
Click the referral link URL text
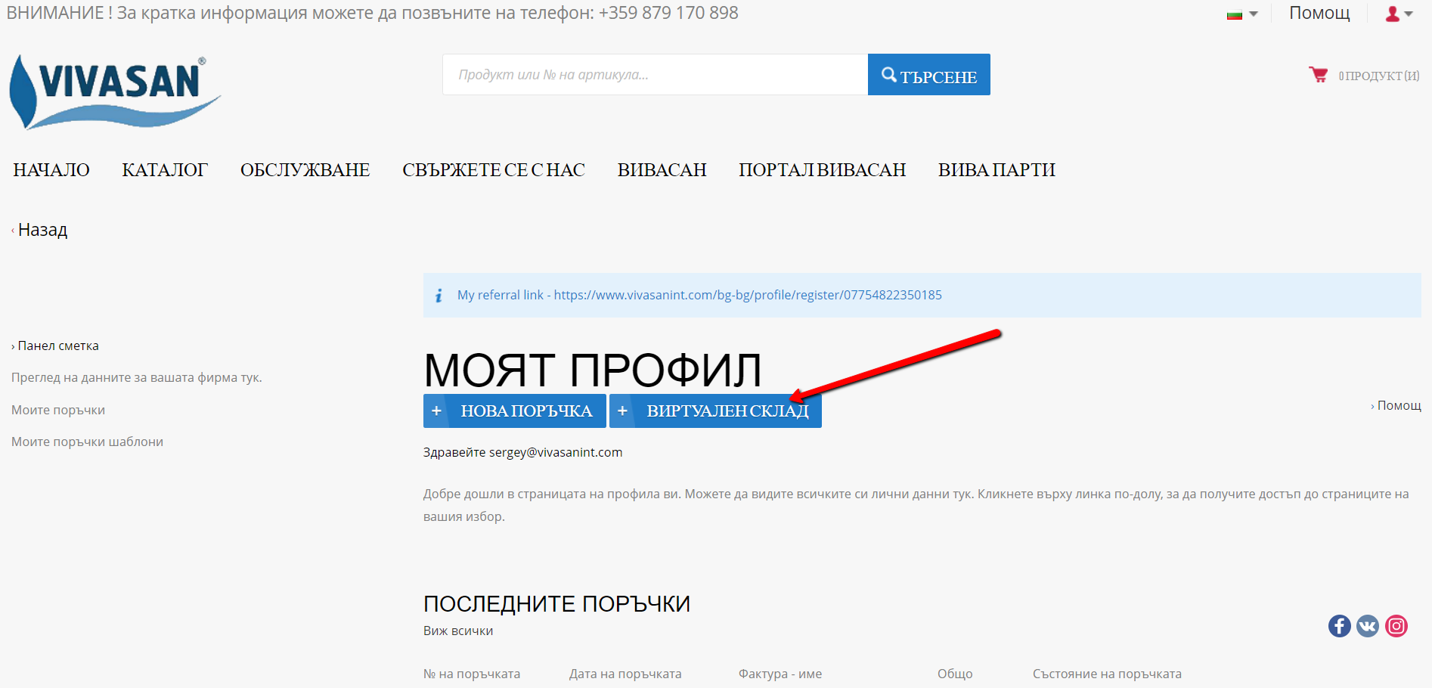tap(748, 295)
